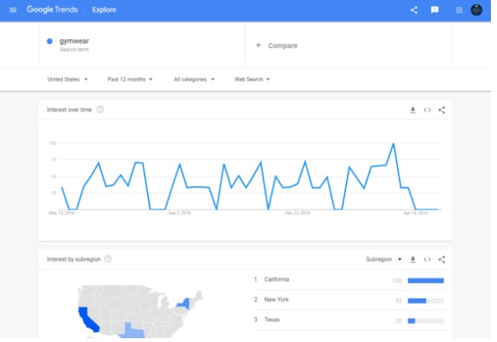This screenshot has height=342, width=497.
Task: Open the Web Search type dropdown
Action: tap(252, 79)
